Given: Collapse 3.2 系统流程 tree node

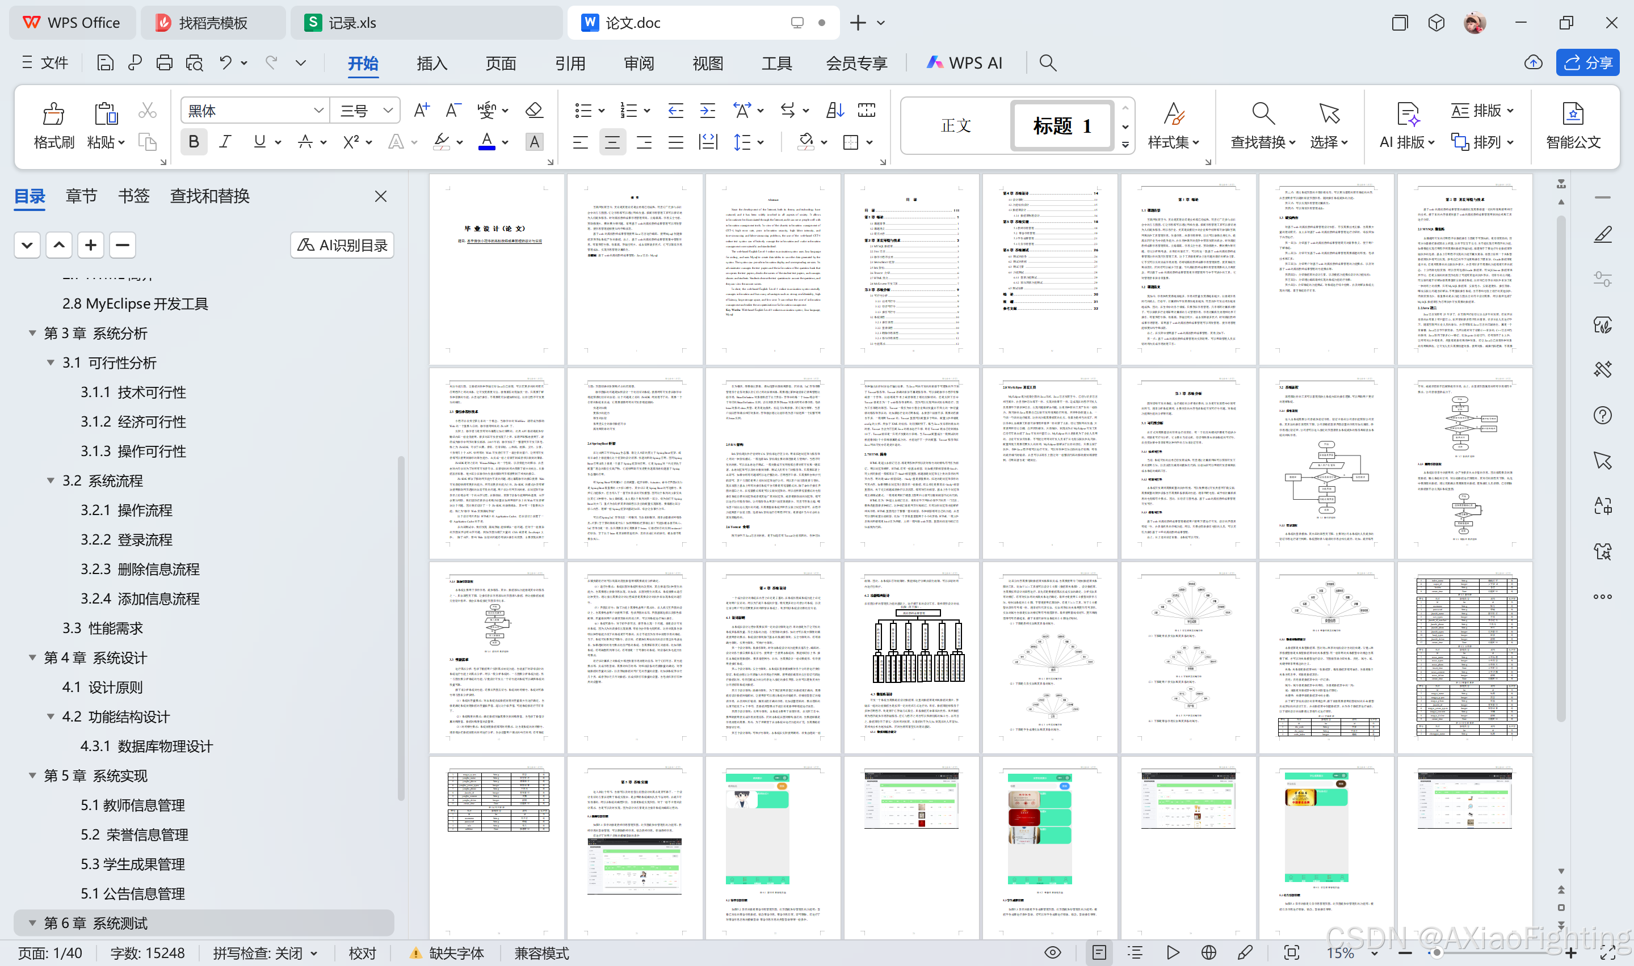Looking at the screenshot, I should tap(50, 480).
